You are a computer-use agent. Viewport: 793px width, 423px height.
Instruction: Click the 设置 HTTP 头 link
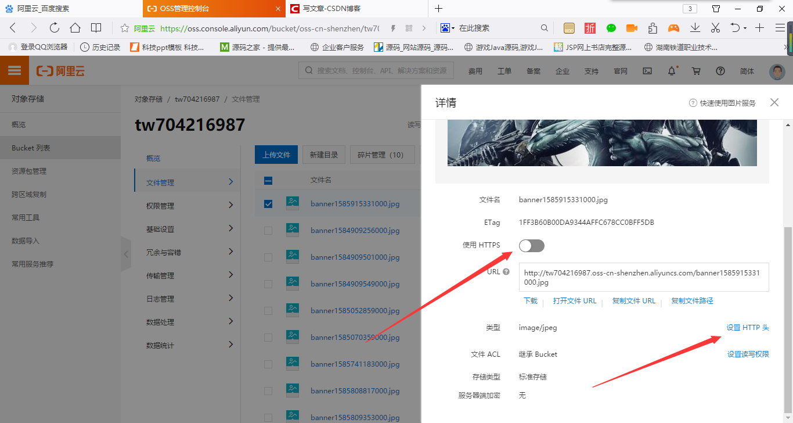748,328
